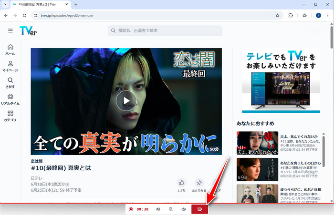The height and width of the screenshot is (215, 334).
Task: Click the あなたにおすすめ heading
Action: click(x=255, y=123)
